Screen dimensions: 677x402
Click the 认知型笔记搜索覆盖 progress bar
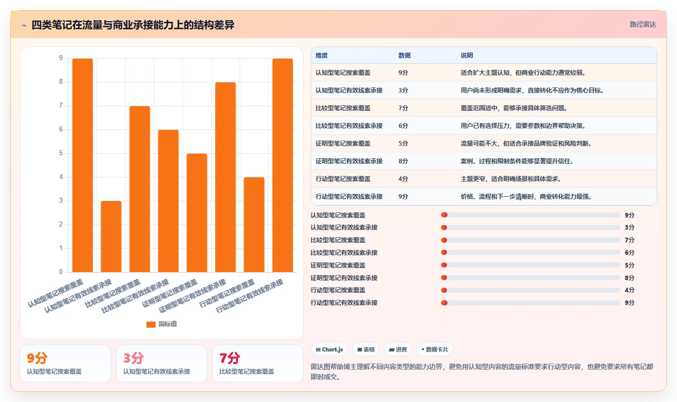(531, 215)
